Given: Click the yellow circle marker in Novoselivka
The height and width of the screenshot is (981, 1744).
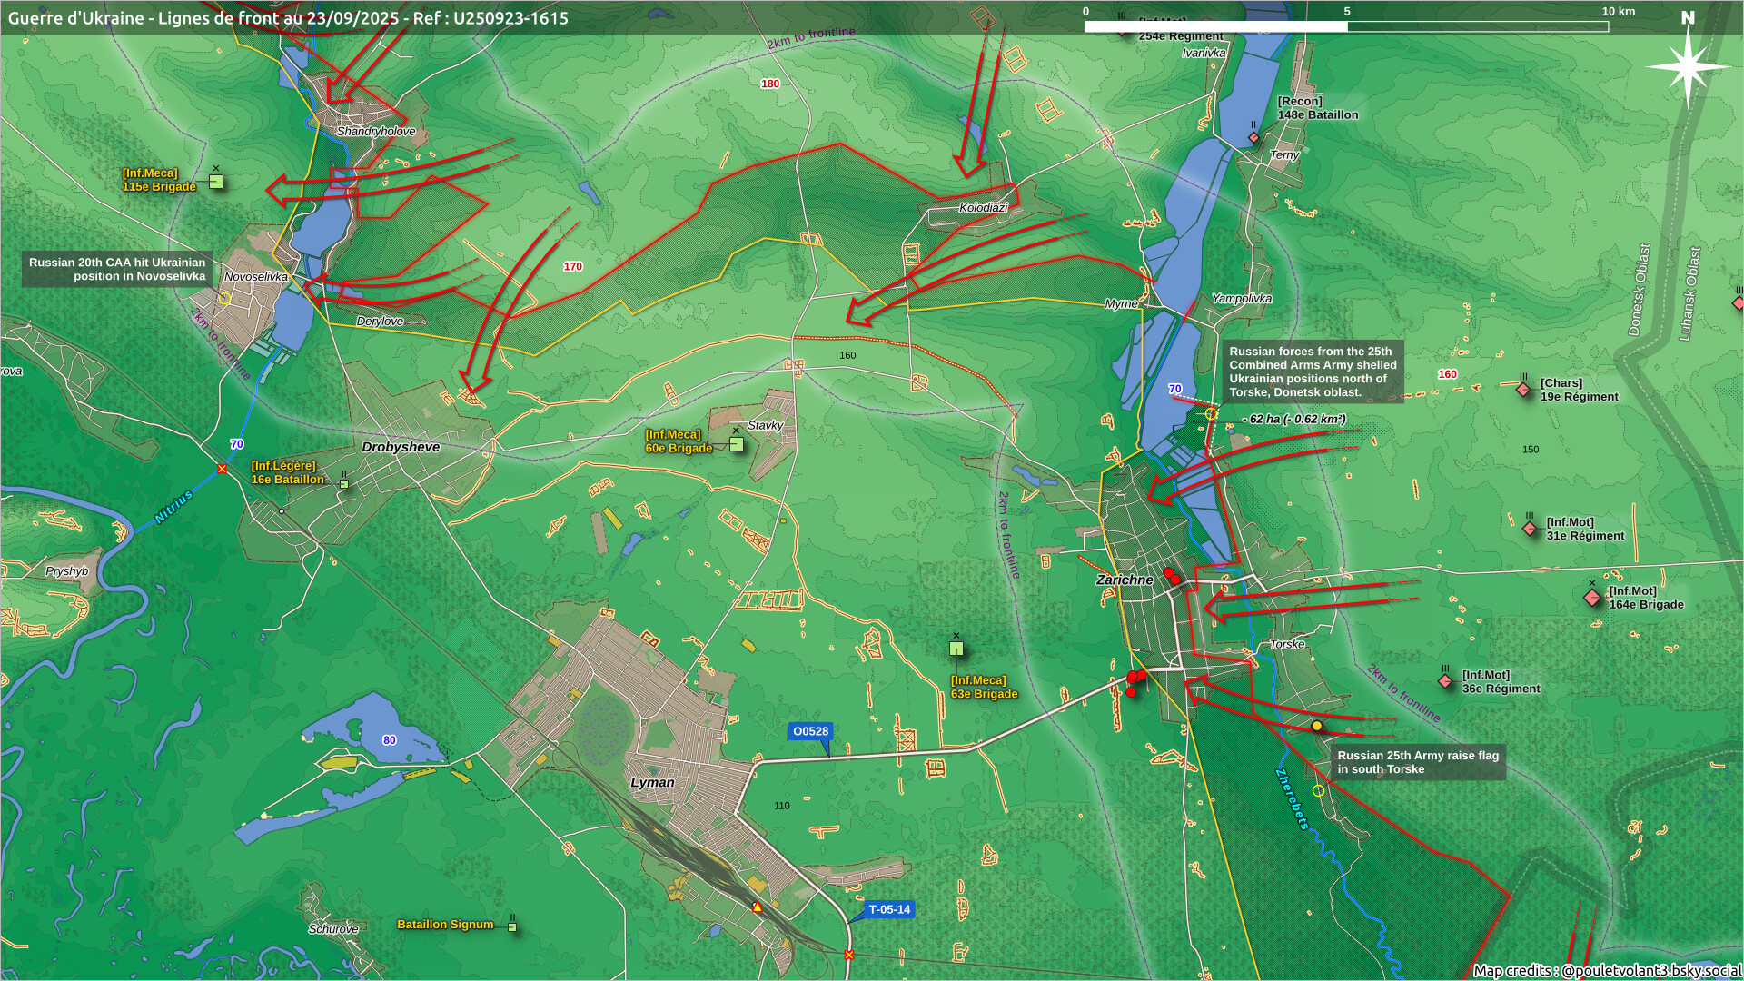Looking at the screenshot, I should (x=225, y=298).
